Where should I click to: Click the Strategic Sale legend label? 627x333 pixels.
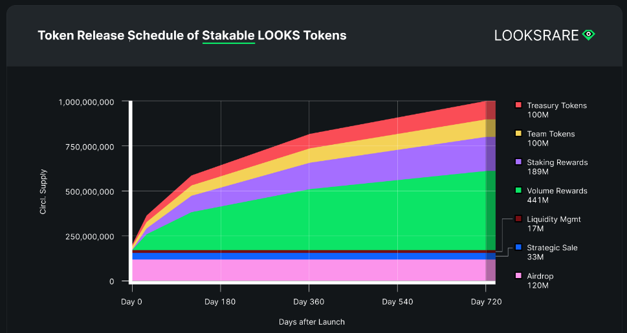552,248
